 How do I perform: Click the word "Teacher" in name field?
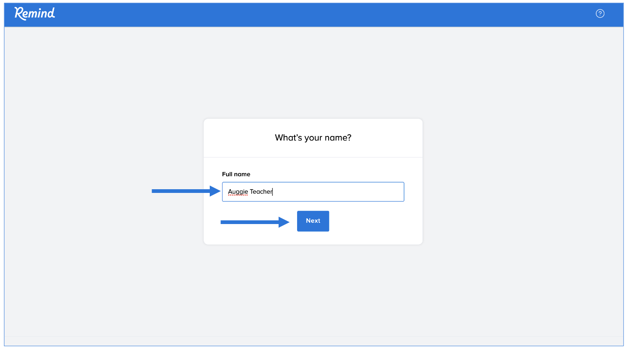[261, 192]
